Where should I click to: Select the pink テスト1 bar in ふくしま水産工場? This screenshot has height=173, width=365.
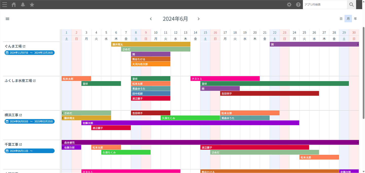tap(225, 79)
